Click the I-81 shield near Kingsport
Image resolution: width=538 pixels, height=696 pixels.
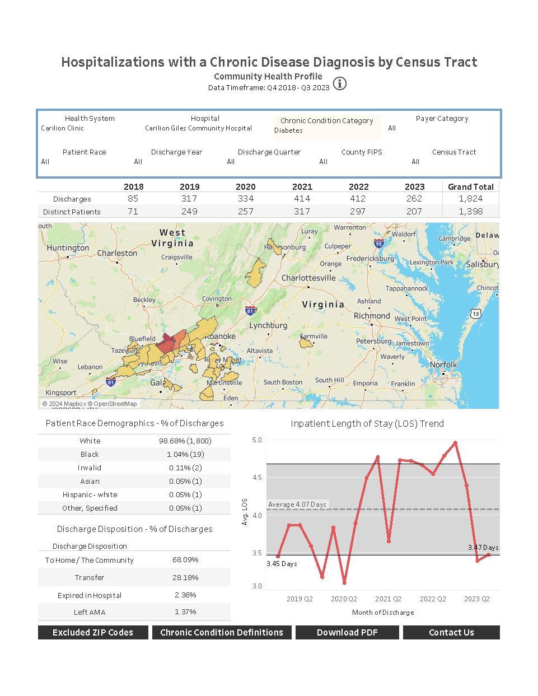point(111,382)
